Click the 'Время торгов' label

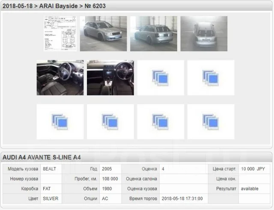tap(143, 198)
